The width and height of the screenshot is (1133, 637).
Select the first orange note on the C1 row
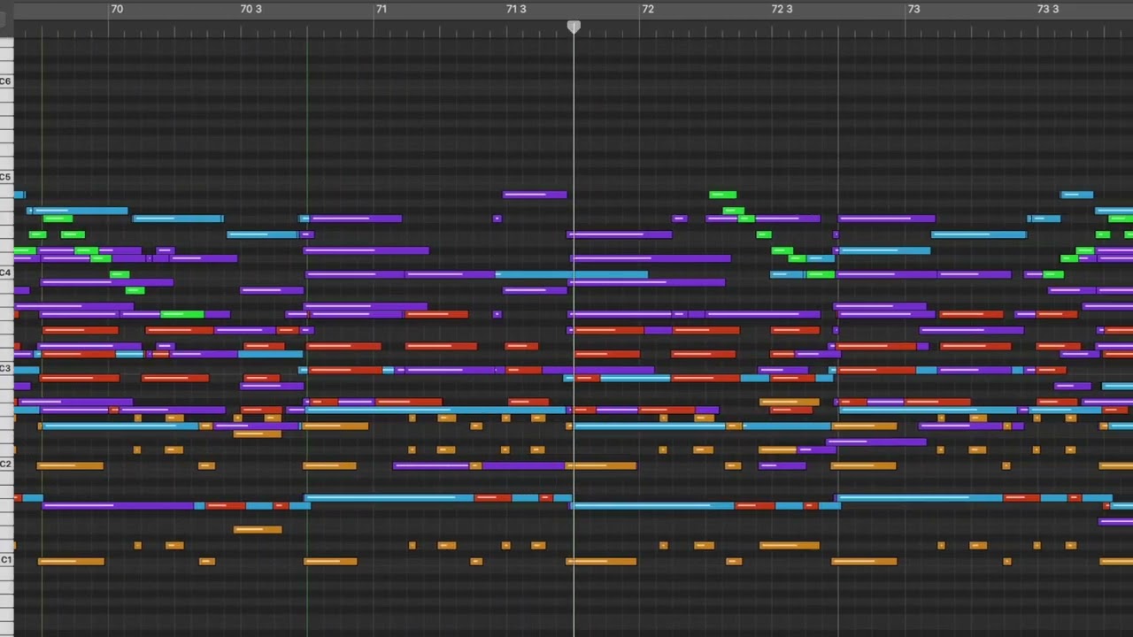click(71, 561)
